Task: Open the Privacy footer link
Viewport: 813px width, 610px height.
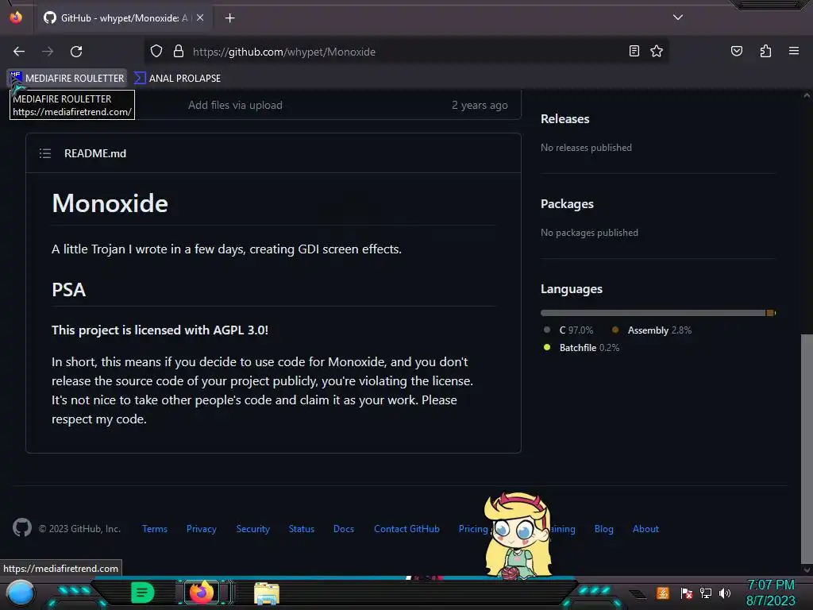Action: [201, 529]
